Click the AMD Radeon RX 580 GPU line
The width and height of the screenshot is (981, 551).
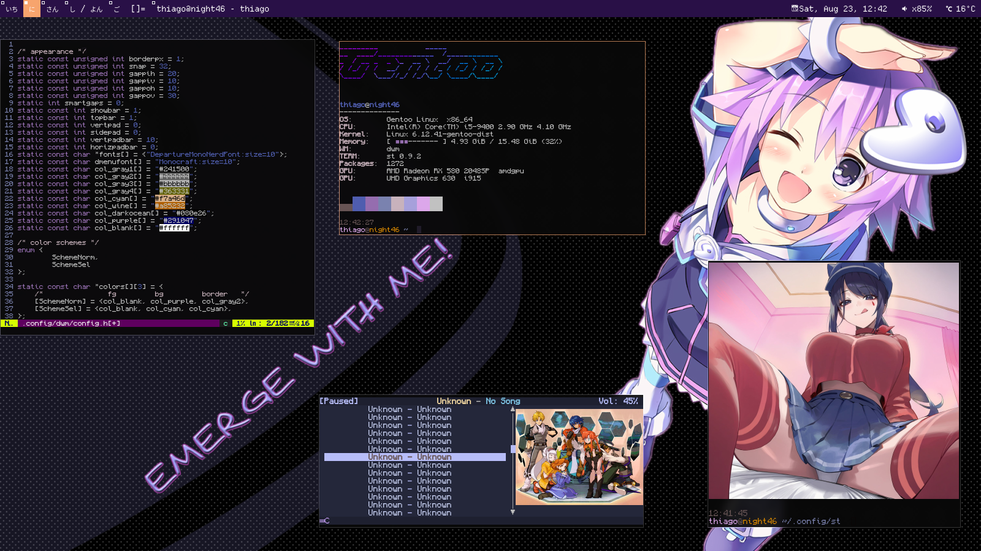[432, 171]
